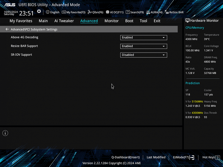Switch to Monitor tab
Screen dimensions: 223x167
click(x=111, y=21)
